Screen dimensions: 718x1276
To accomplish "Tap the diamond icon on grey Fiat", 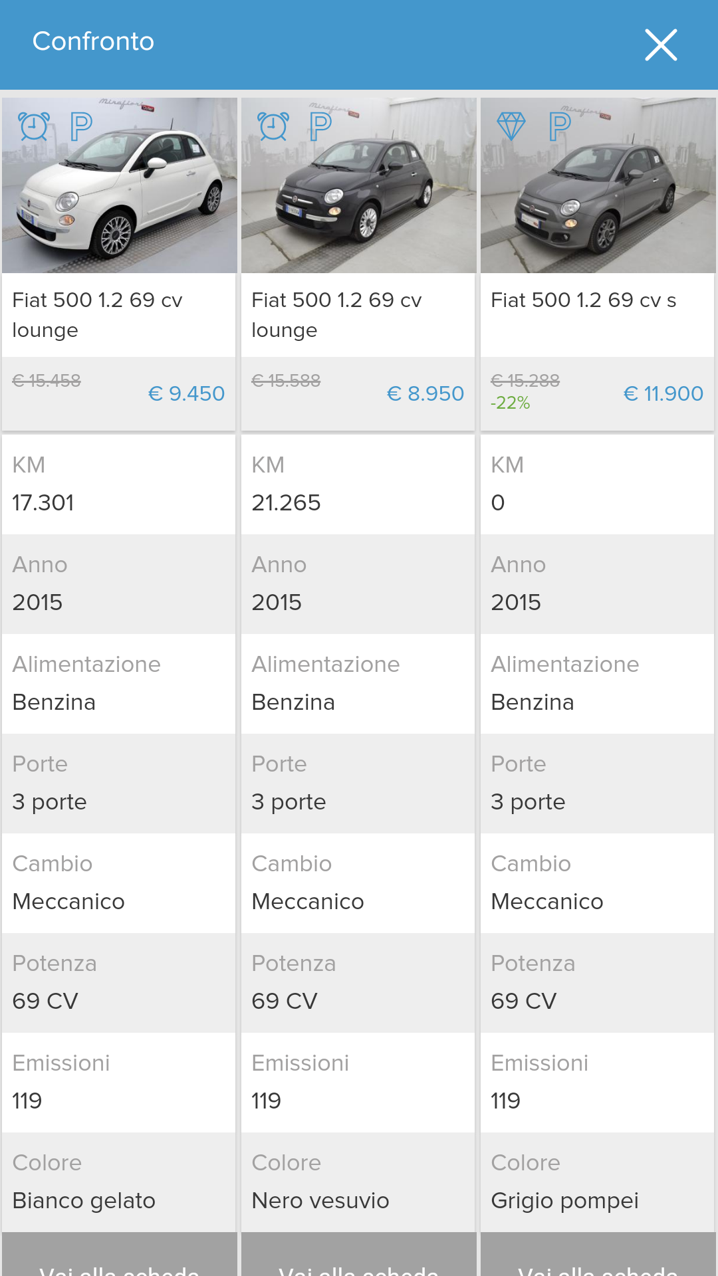I will (x=511, y=126).
